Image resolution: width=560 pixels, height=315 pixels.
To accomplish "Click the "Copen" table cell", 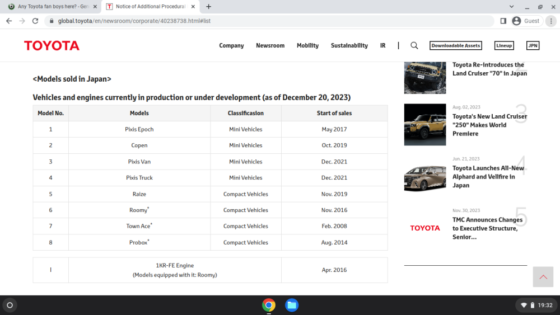I will tap(139, 145).
